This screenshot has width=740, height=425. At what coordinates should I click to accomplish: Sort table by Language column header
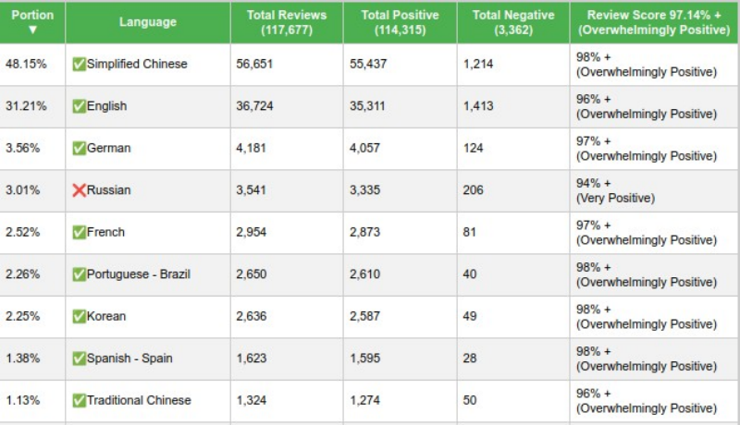147,22
